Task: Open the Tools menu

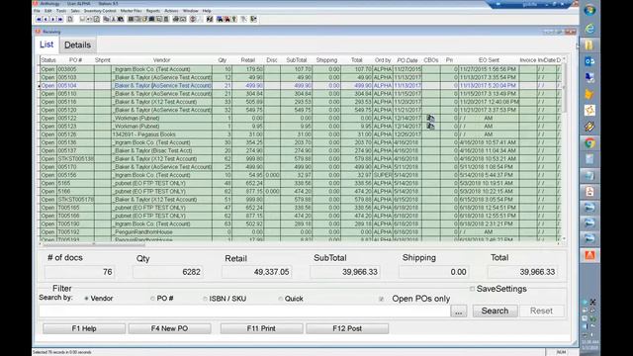Action: click(x=61, y=11)
